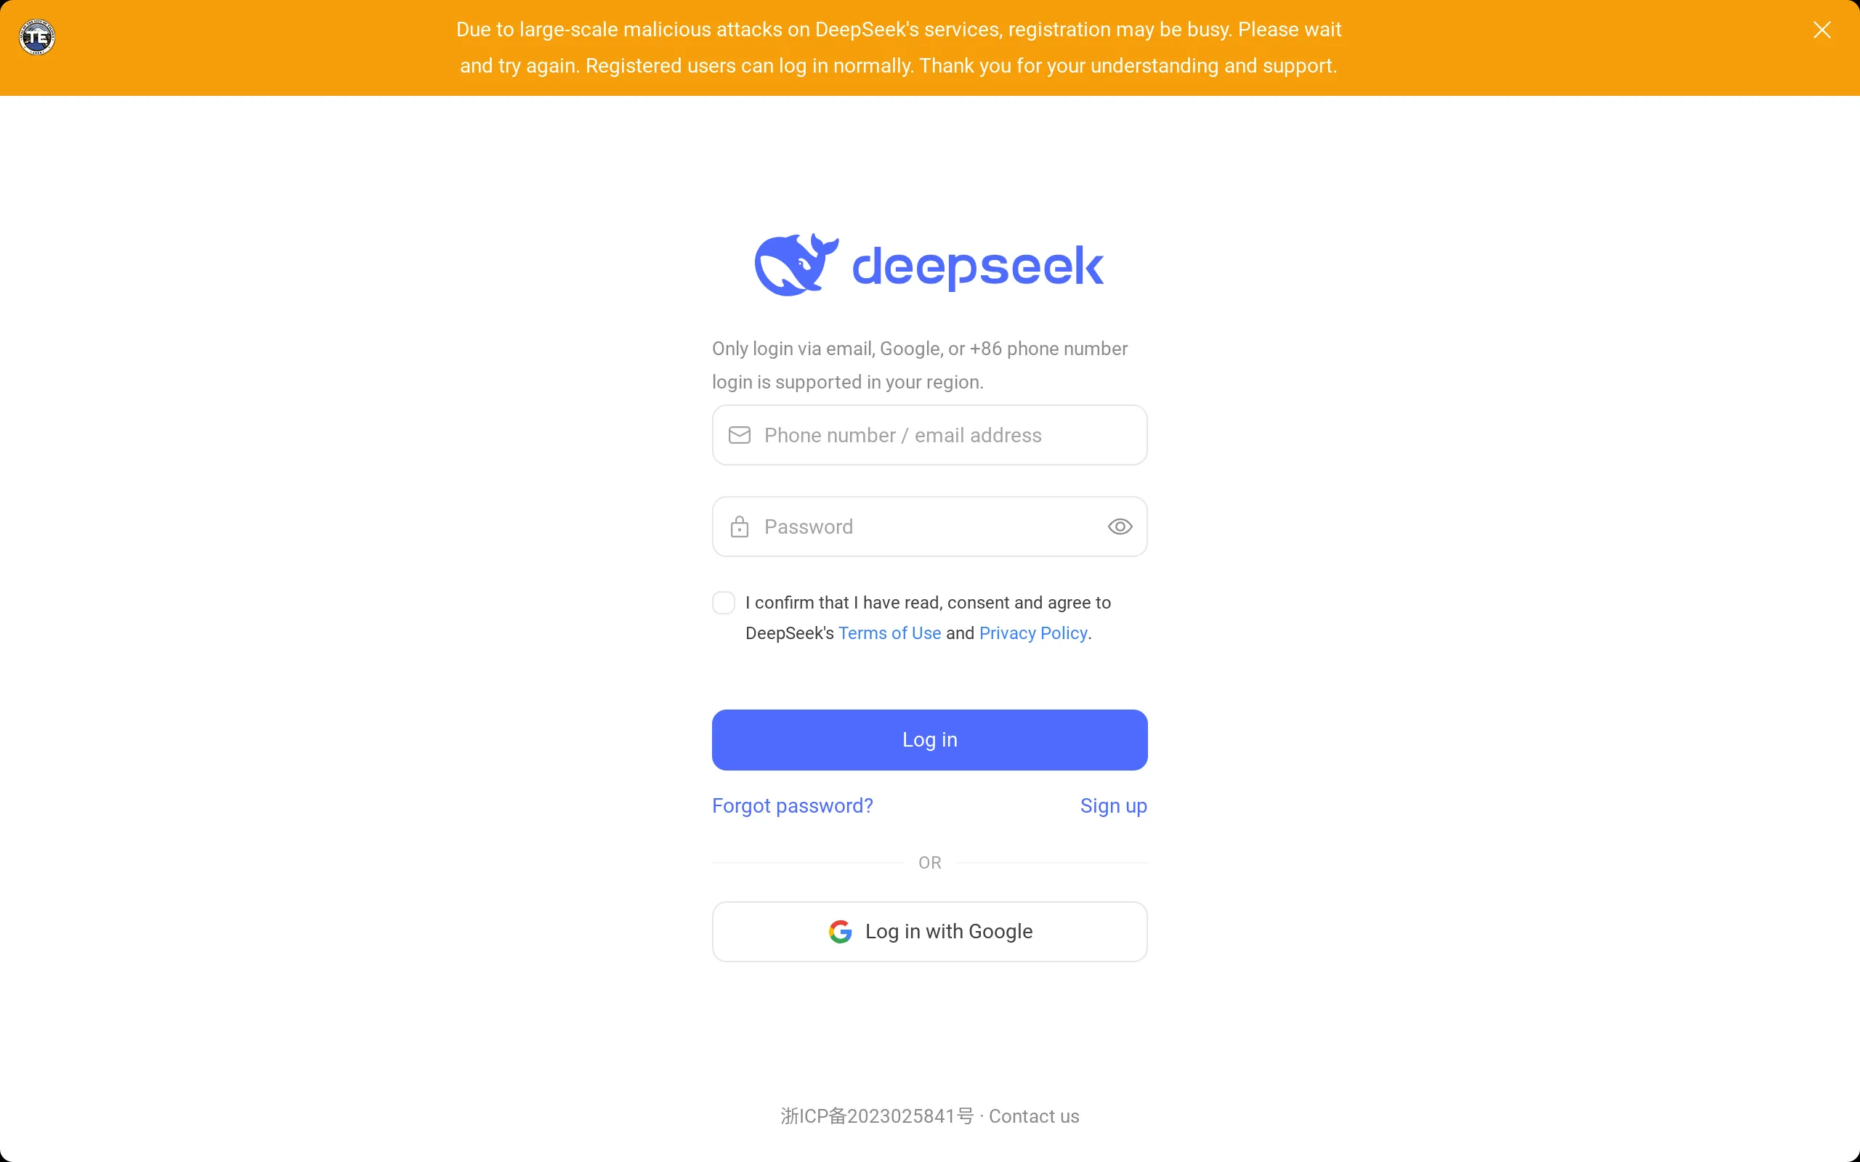Click the Log in with Google button
Image resolution: width=1860 pixels, height=1162 pixels.
click(x=929, y=930)
